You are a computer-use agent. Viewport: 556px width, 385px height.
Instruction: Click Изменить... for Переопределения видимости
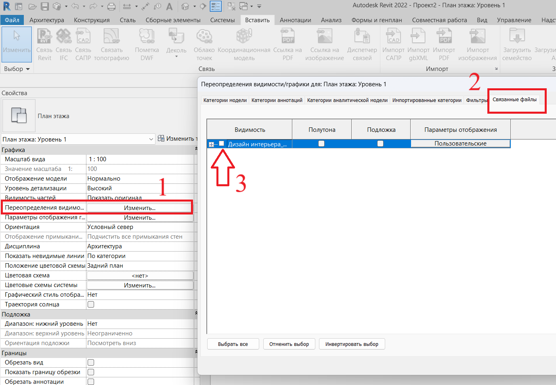click(x=140, y=208)
